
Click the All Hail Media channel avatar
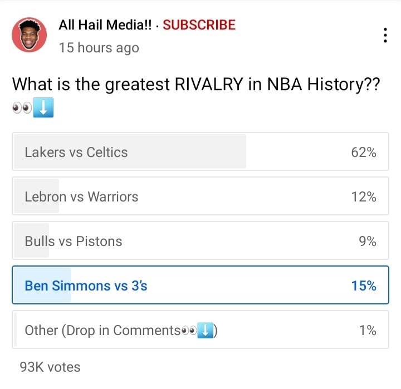(30, 35)
